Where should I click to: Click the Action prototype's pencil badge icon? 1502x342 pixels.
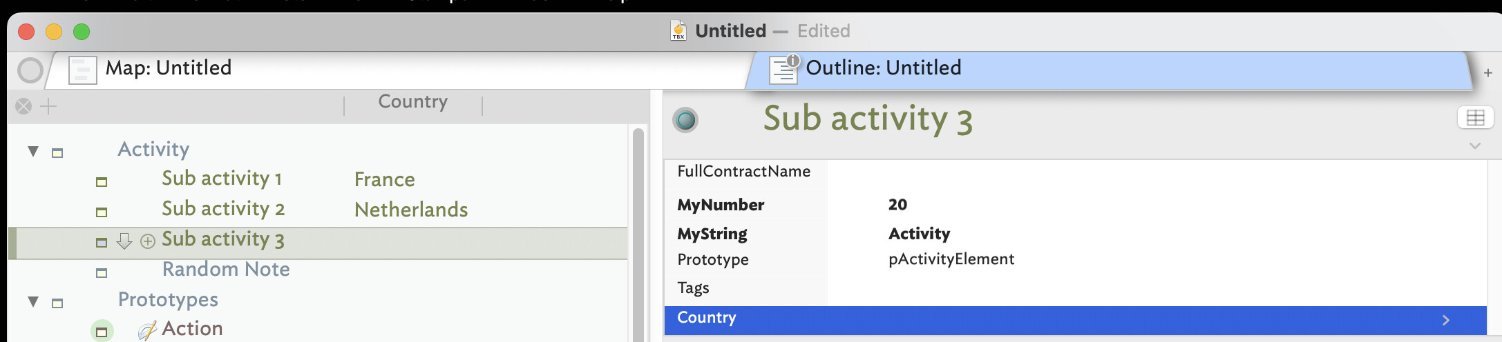pos(146,331)
